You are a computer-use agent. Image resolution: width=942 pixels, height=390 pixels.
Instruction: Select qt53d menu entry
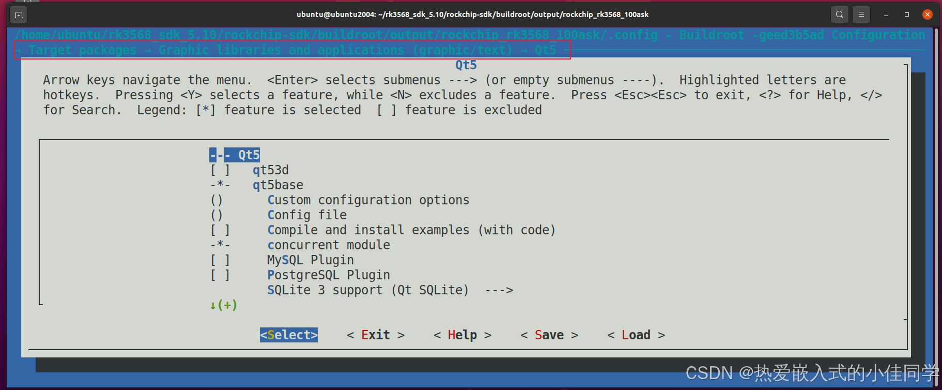(271, 170)
